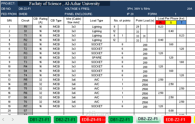Image resolution: width=195 pixels, height=124 pixels.
Task: Select the MCB type cell in row 10
Action: coord(56,67)
